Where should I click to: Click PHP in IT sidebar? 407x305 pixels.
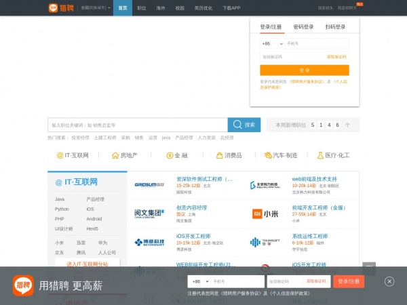[x=60, y=219]
